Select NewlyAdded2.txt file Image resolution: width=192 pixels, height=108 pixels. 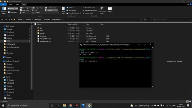45,41
